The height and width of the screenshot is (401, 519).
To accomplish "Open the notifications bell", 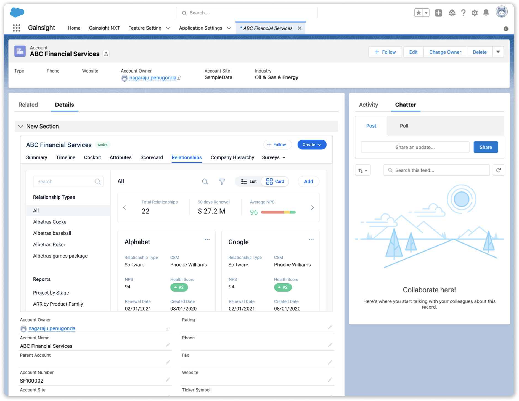I will click(x=486, y=13).
